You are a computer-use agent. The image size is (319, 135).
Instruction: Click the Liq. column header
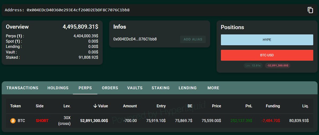click(x=305, y=106)
